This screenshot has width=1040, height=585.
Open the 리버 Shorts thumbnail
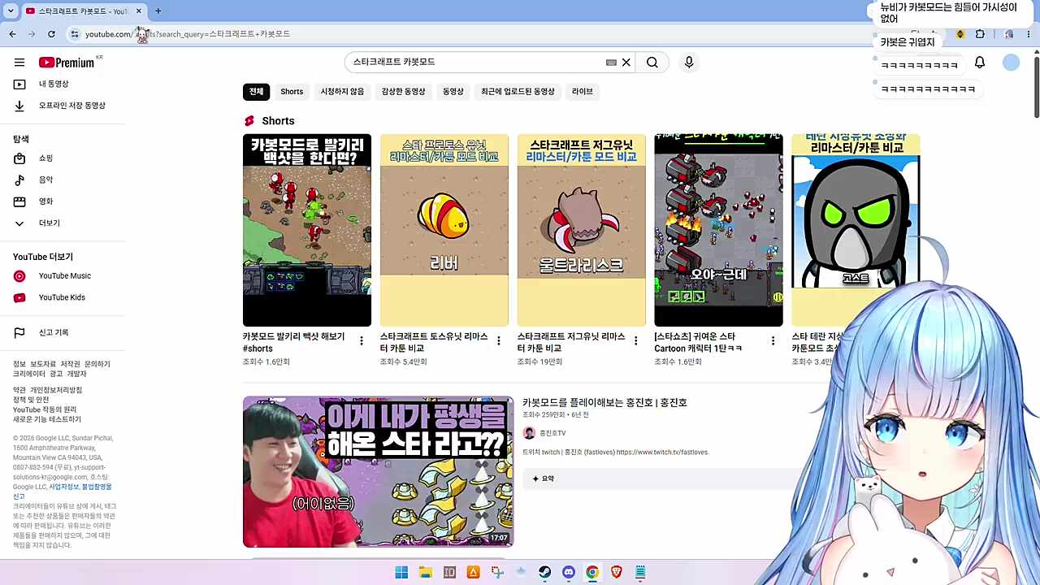444,230
